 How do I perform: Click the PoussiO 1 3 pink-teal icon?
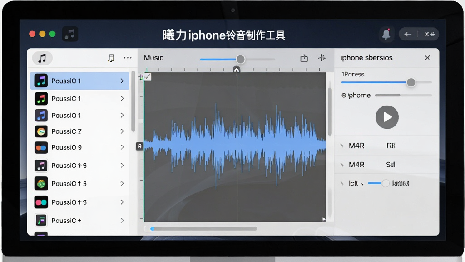pyautogui.click(x=41, y=202)
